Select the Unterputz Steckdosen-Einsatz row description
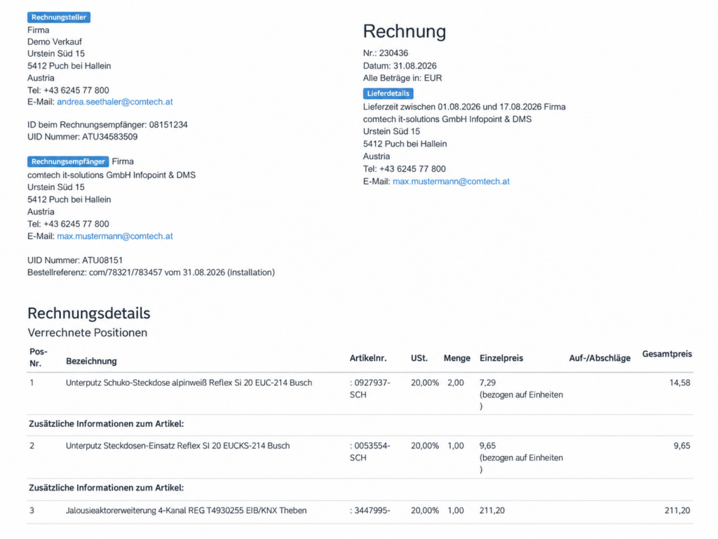 [x=177, y=446]
